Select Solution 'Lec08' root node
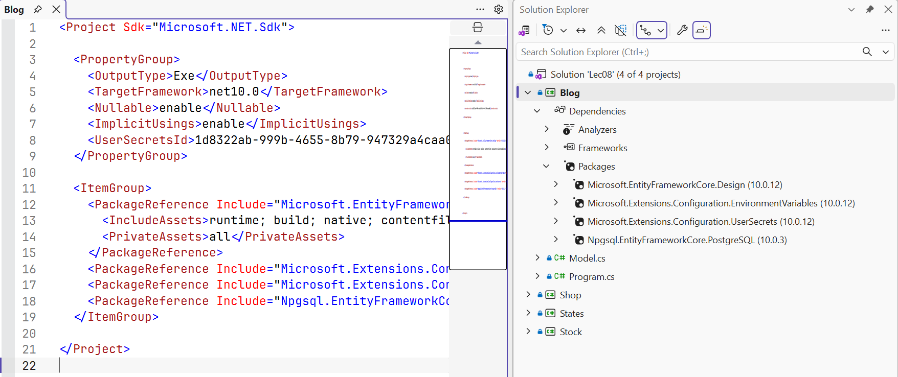 [615, 75]
